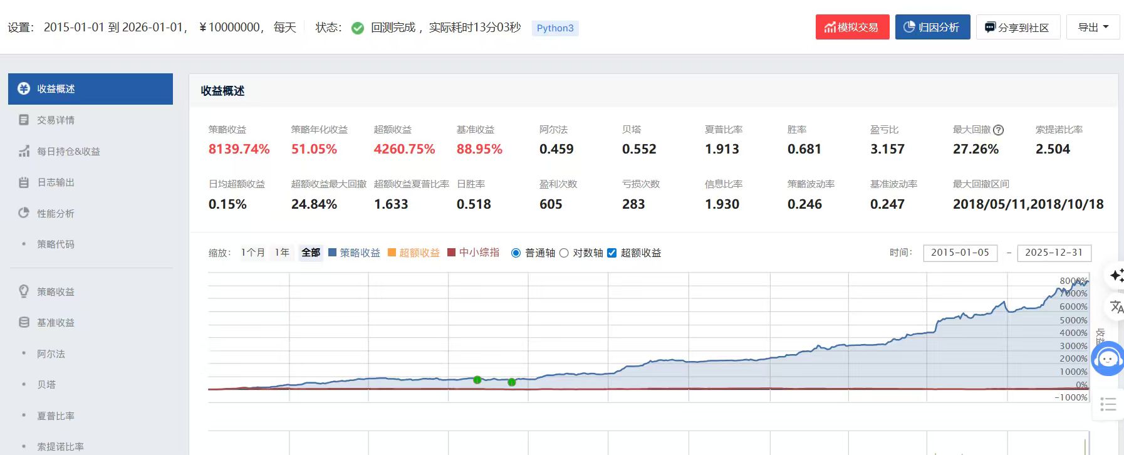Click the 归因分析 button

click(932, 28)
